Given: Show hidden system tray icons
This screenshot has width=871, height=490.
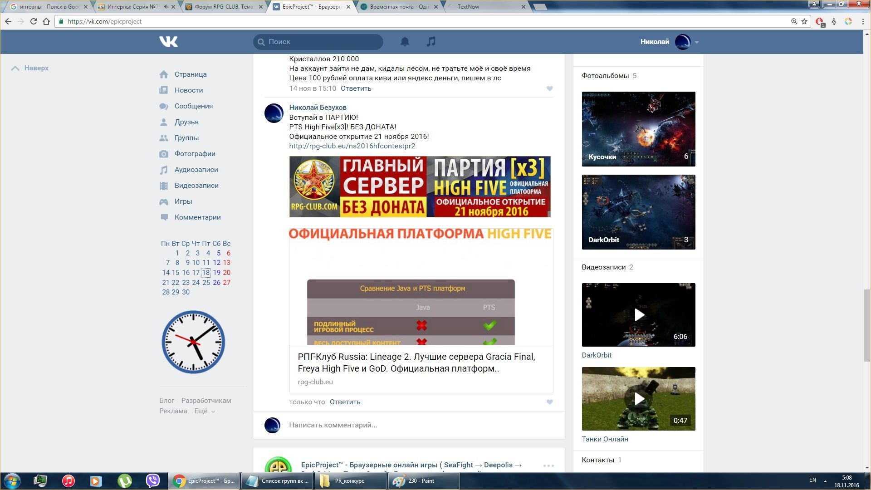Looking at the screenshot, I should click(825, 481).
